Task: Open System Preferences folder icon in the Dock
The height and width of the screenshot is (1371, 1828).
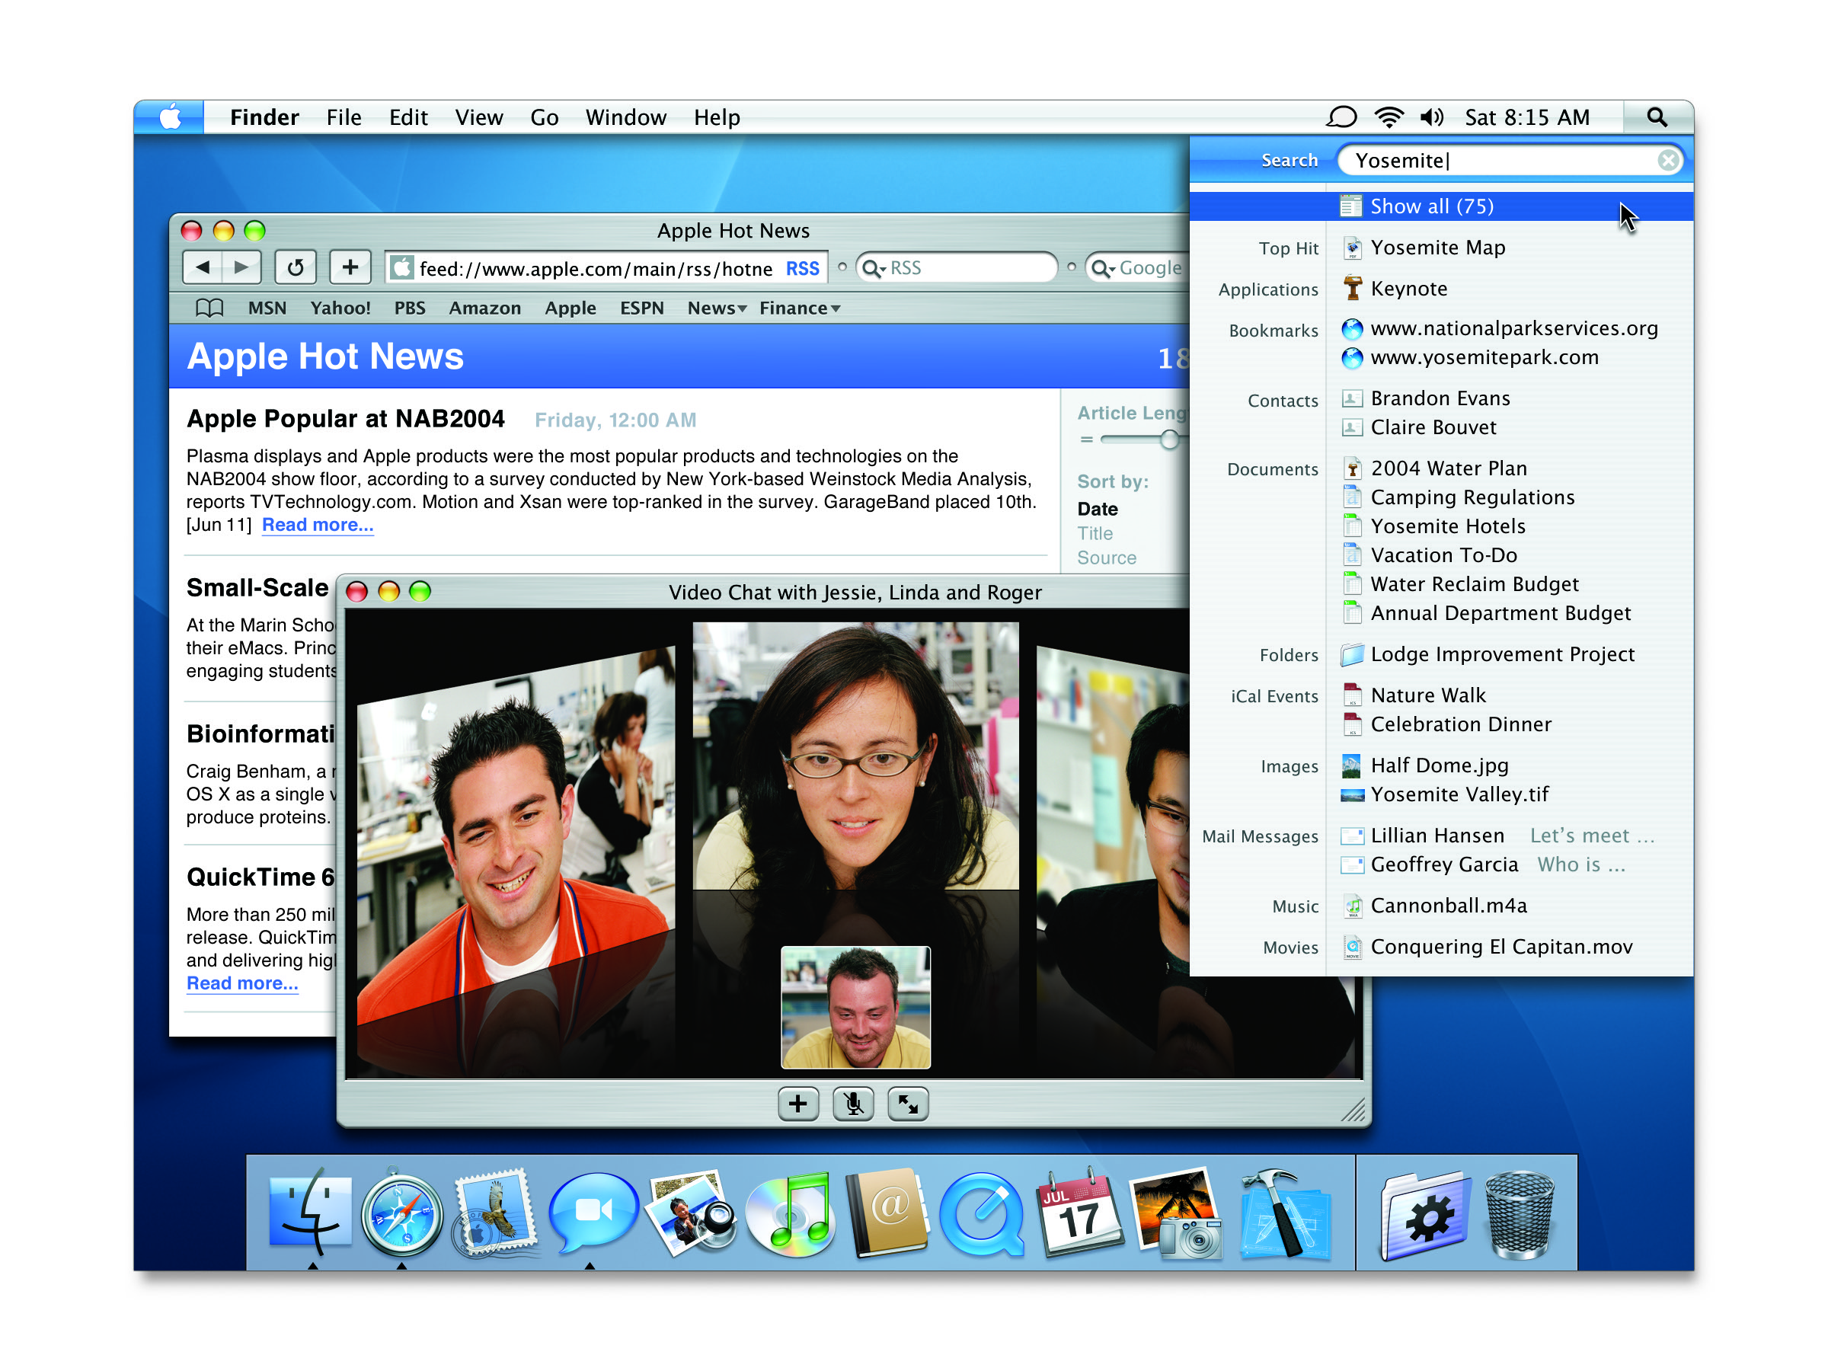Action: point(1425,1215)
